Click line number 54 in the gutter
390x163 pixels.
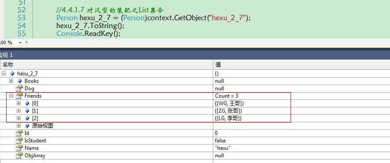coord(22,26)
